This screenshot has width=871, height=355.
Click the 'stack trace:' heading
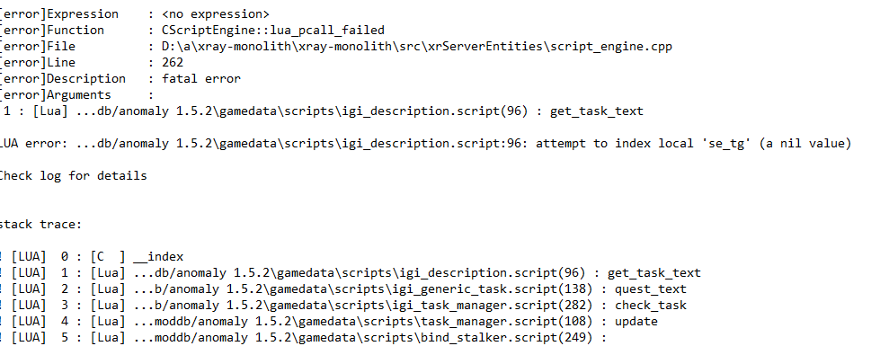coord(40,225)
